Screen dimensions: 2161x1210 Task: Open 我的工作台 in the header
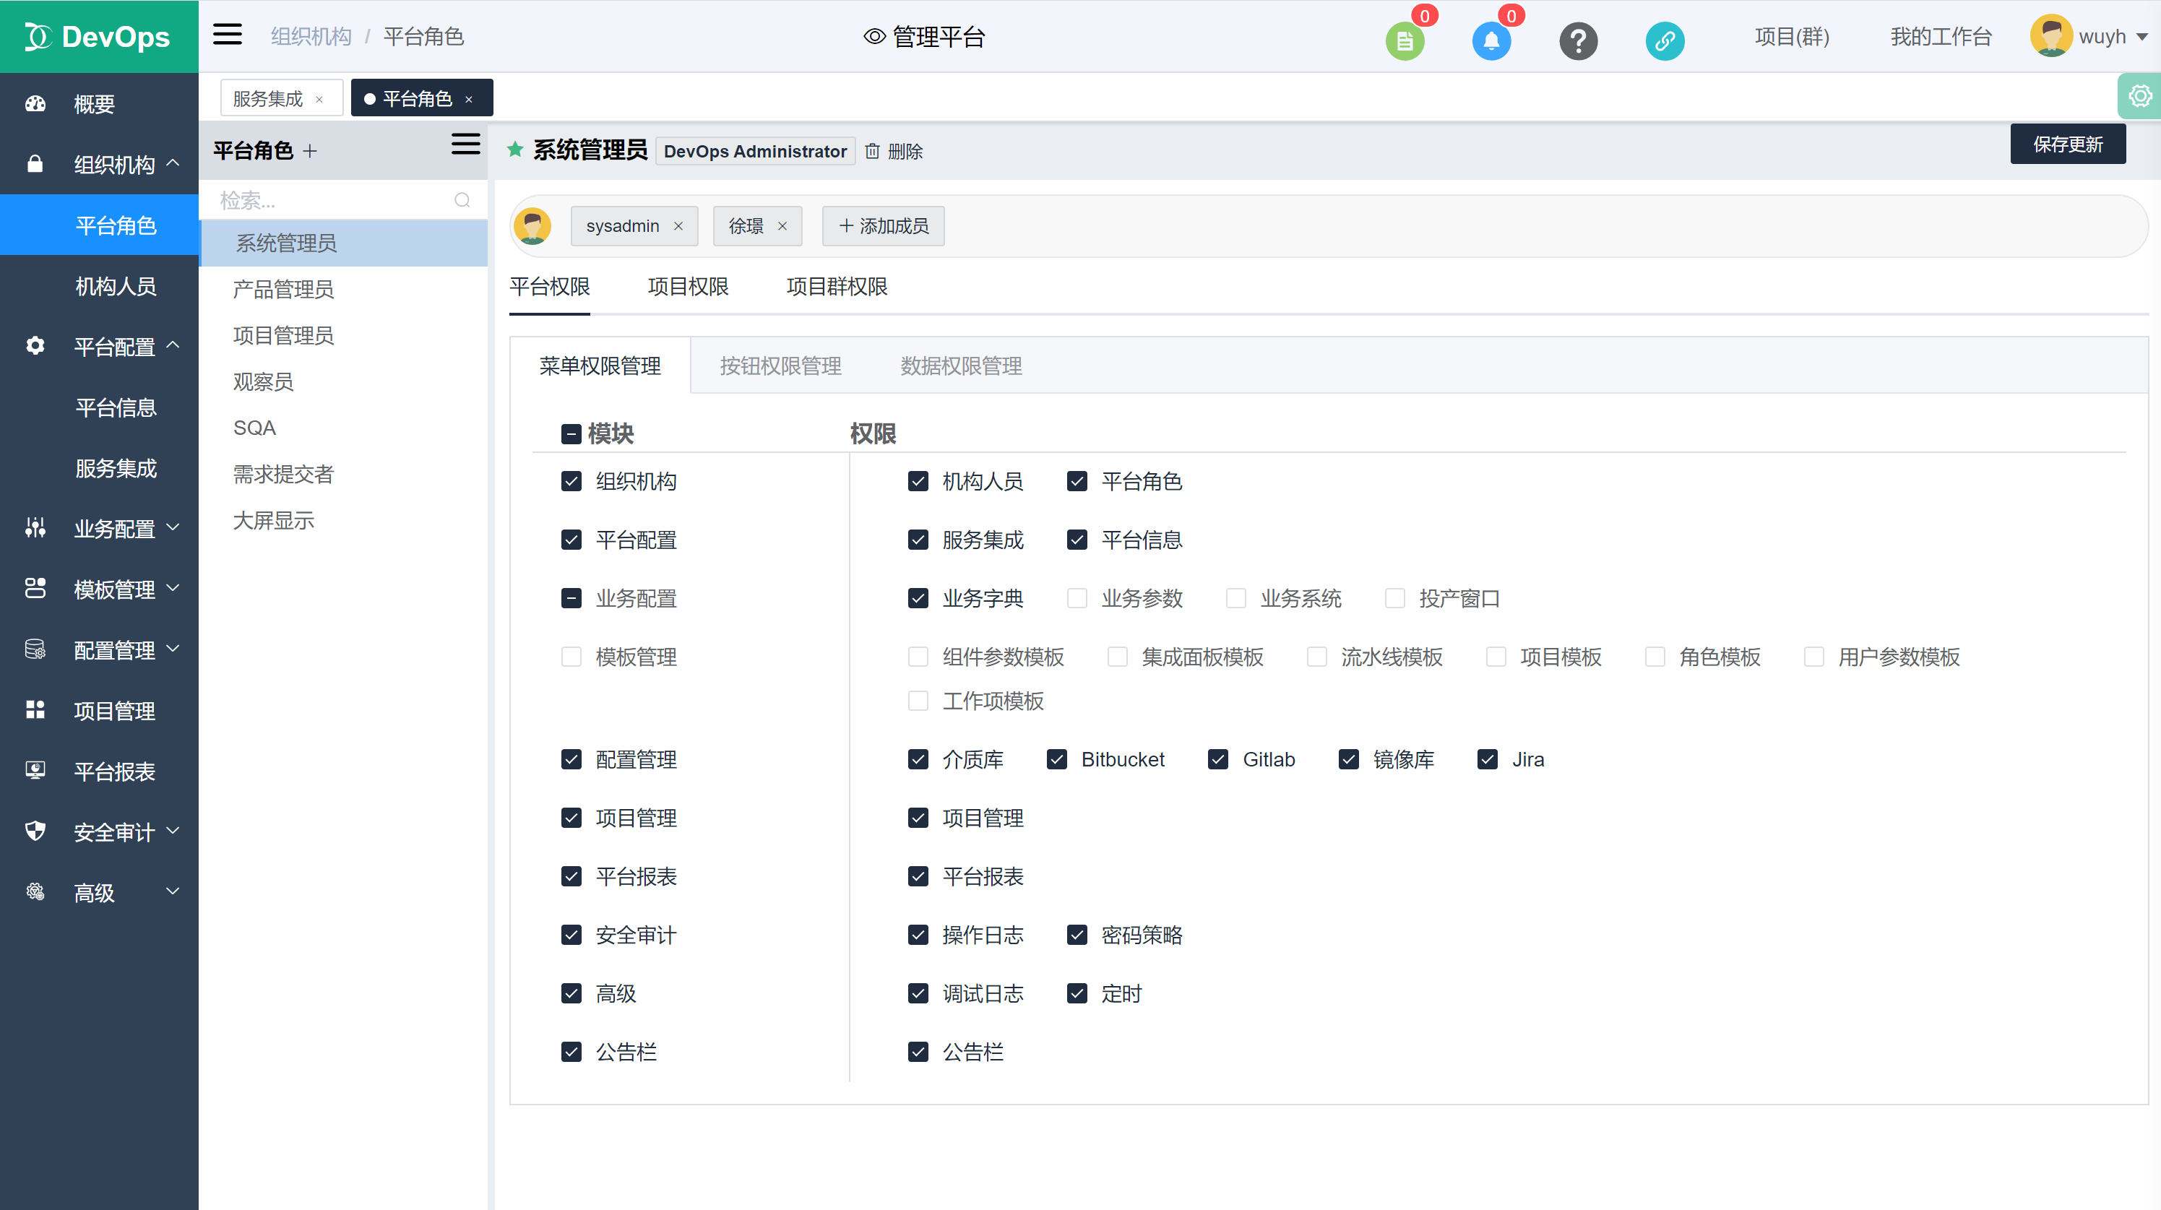click(x=1941, y=37)
